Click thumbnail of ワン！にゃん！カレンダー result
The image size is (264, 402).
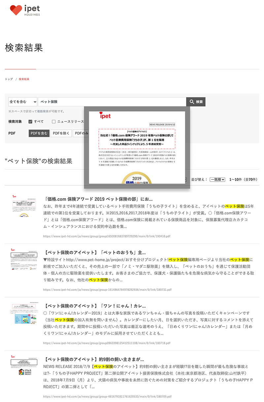[x=25, y=313]
